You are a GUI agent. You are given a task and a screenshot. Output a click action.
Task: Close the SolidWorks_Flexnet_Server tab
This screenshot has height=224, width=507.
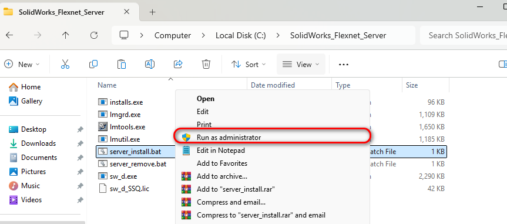click(x=126, y=12)
